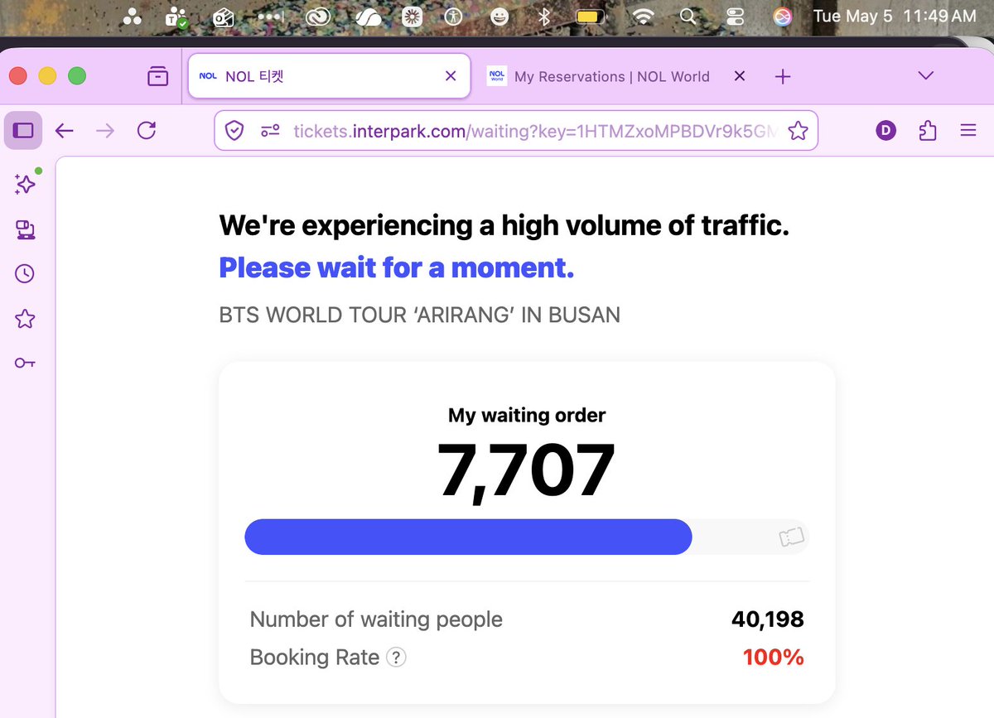Screen dimensions: 994x718
Task: Open passwords key icon in sidebar
Action: point(25,363)
